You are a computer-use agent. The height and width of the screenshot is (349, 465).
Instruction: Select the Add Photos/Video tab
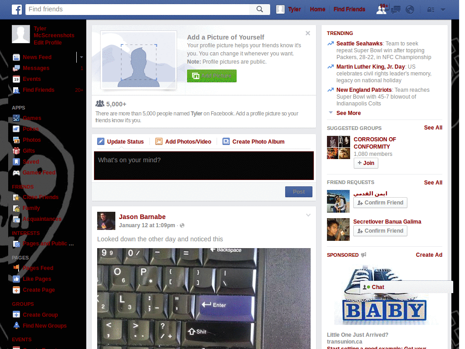183,142
